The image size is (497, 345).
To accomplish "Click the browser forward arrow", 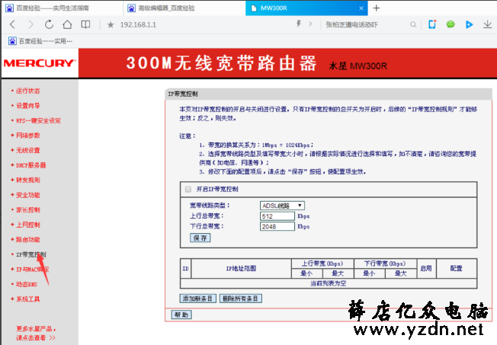I will [30, 24].
